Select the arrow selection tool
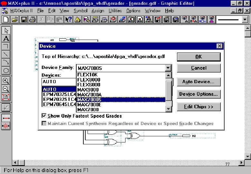This screenshot has width=251, height=174. click(6, 30)
